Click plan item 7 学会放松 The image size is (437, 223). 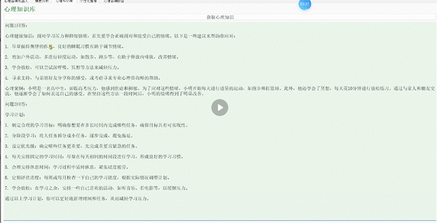[x=96, y=188]
